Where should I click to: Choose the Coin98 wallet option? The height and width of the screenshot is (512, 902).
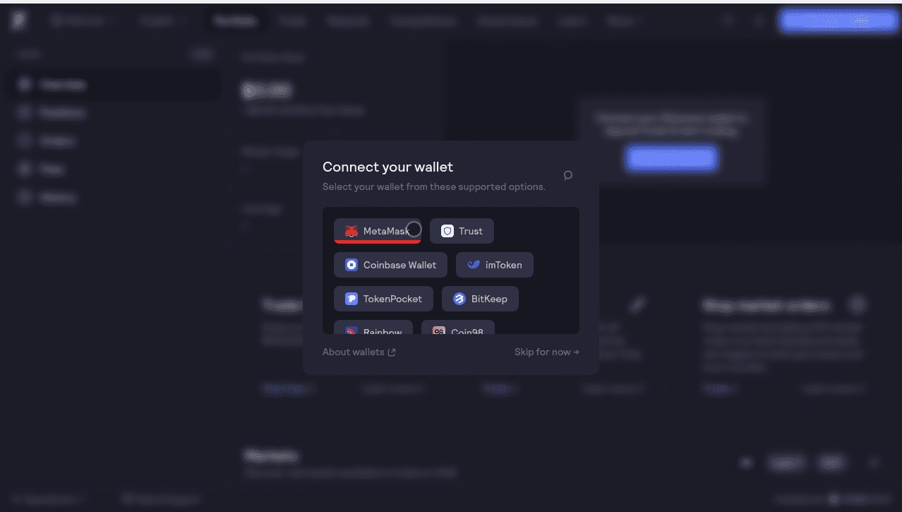coord(458,328)
